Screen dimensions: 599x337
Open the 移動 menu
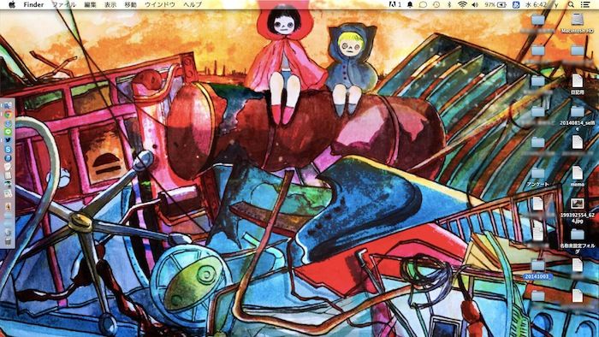(131, 4)
